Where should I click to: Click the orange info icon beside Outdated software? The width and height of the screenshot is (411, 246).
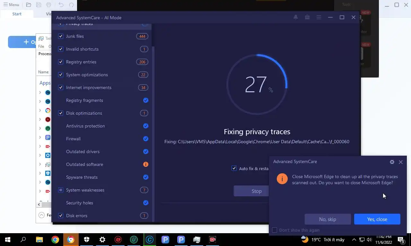(146, 164)
